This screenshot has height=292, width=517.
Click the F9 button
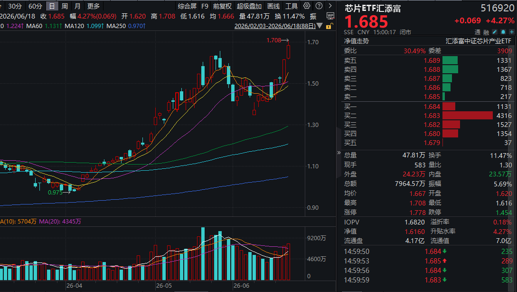205,6
